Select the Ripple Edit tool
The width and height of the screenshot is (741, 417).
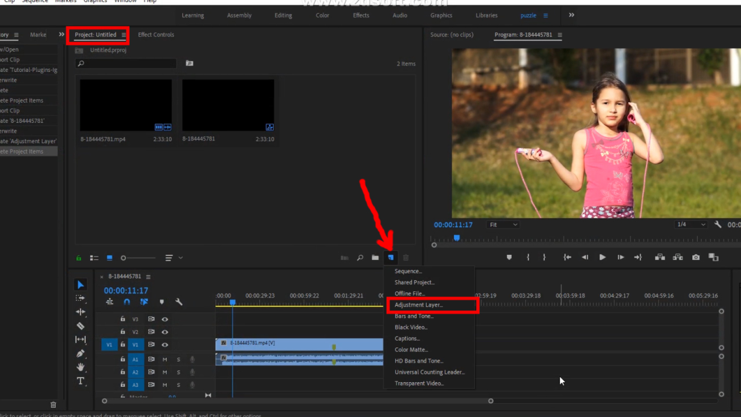point(80,312)
